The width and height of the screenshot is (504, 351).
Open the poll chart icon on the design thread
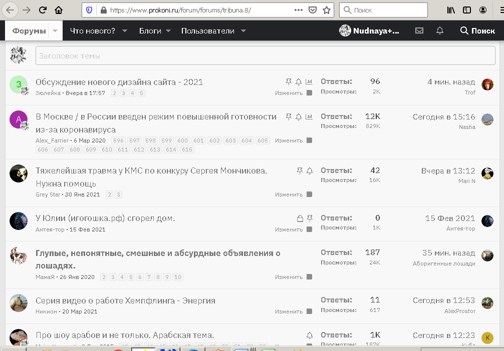click(x=310, y=81)
